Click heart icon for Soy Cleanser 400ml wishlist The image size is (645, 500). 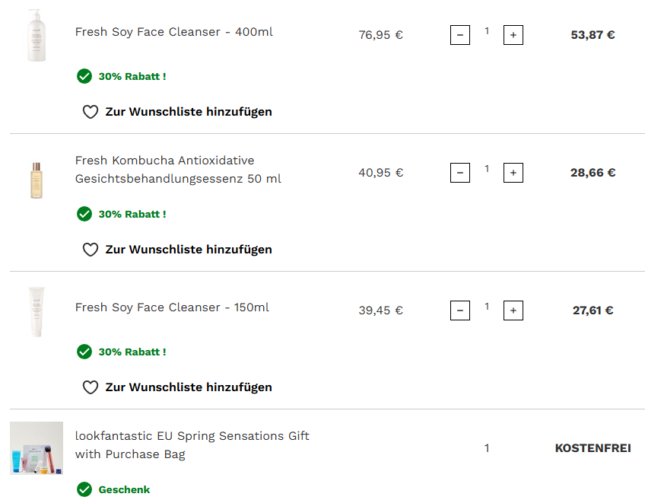(x=91, y=112)
